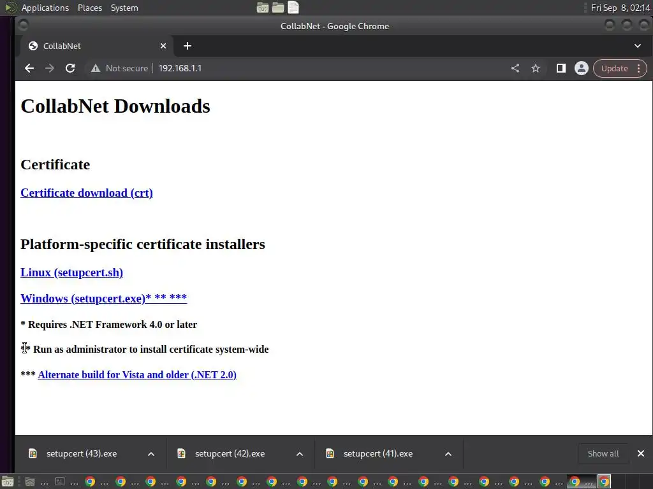The image size is (653, 489).
Task: Click the Certificate section heading
Action: point(55,165)
